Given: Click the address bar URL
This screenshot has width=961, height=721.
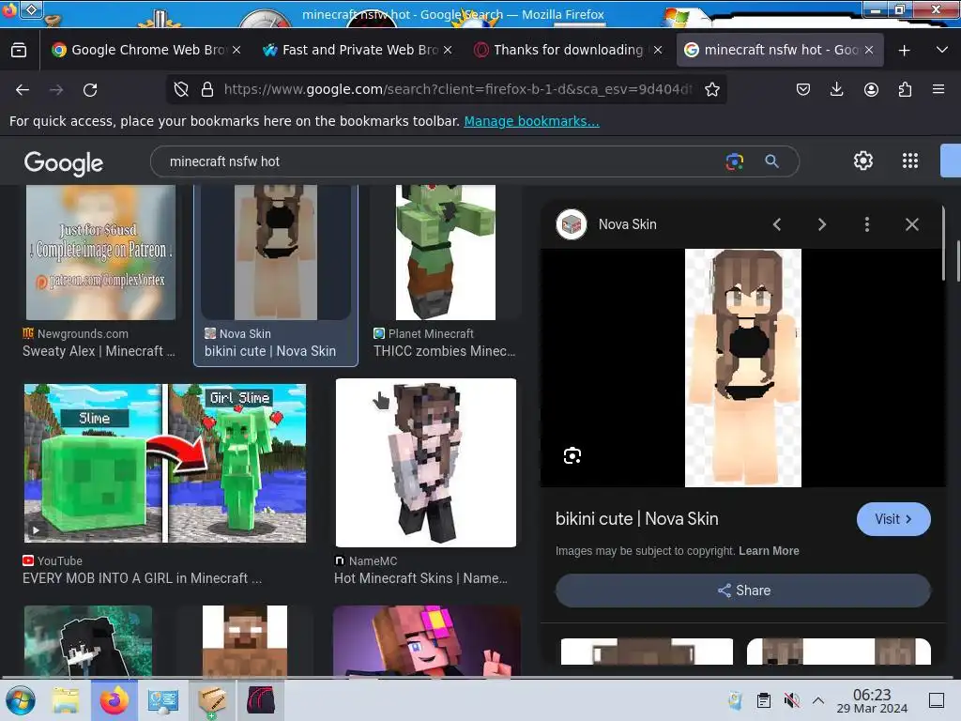Looking at the screenshot, I should pyautogui.click(x=457, y=89).
